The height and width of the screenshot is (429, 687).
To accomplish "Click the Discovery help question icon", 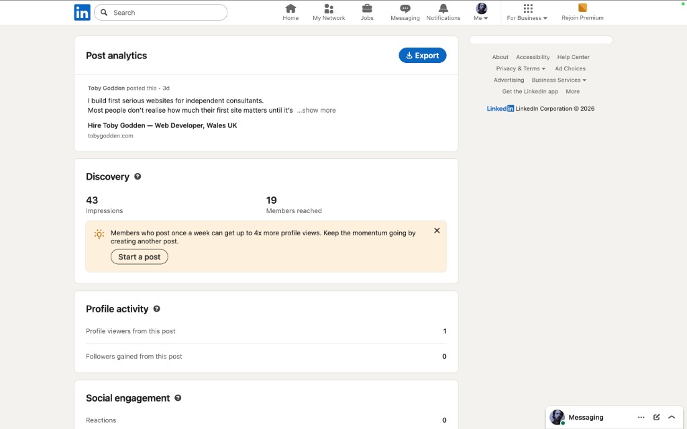I will pos(138,176).
